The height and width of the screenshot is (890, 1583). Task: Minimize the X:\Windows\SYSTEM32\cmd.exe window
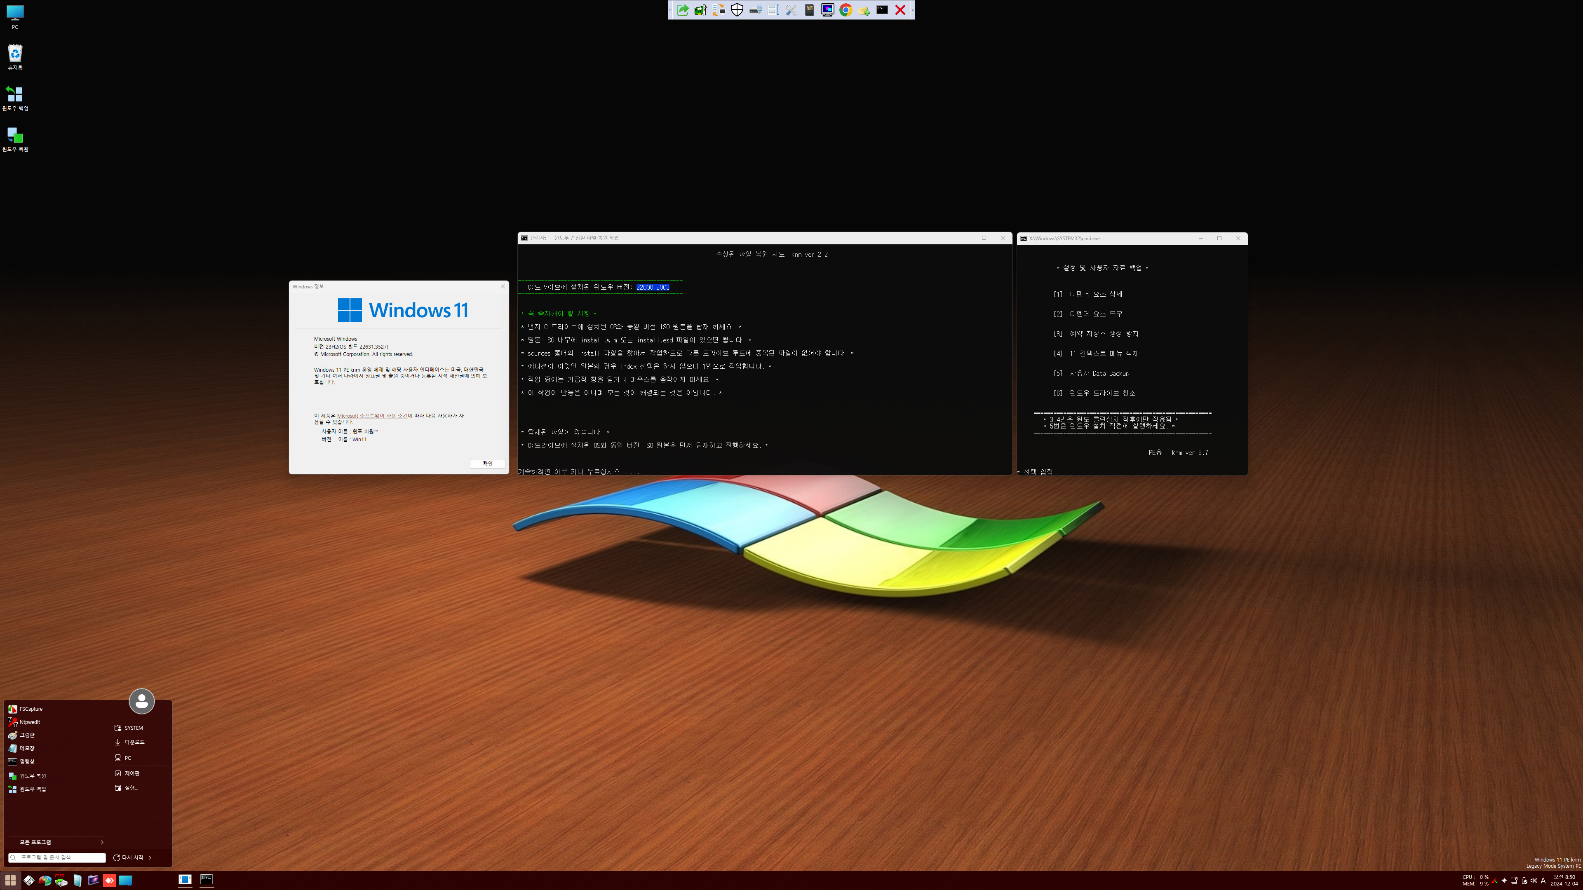tap(1201, 238)
